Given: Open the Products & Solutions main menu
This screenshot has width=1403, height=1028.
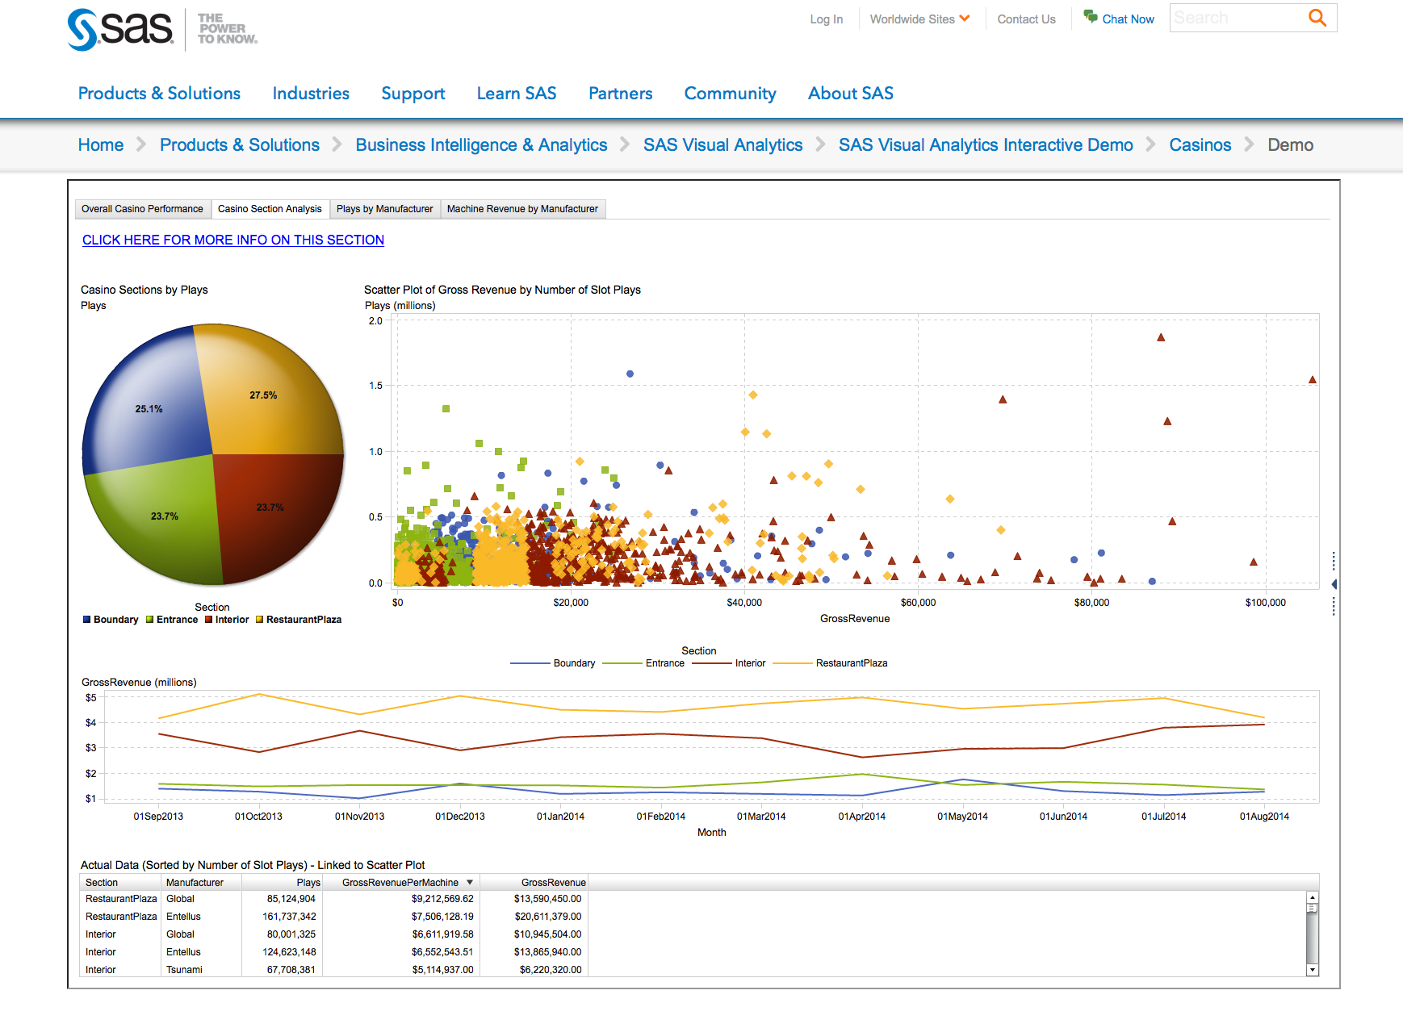Looking at the screenshot, I should tap(159, 94).
